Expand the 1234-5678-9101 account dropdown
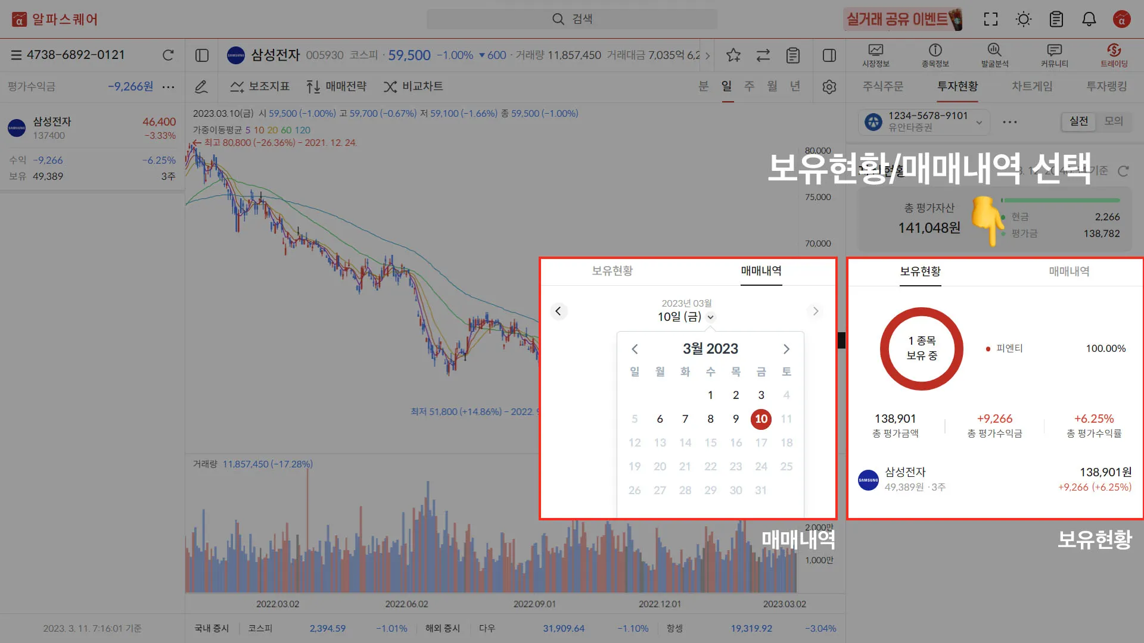This screenshot has height=643, width=1144. 979,123
